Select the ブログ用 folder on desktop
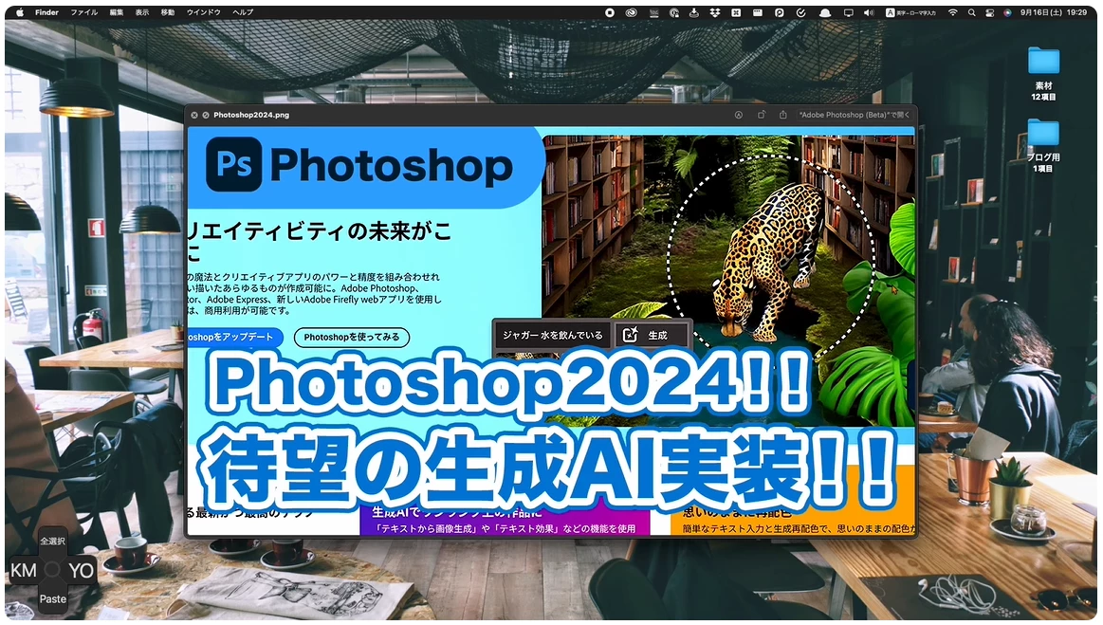Image resolution: width=1103 pixels, height=625 pixels. pos(1043,145)
